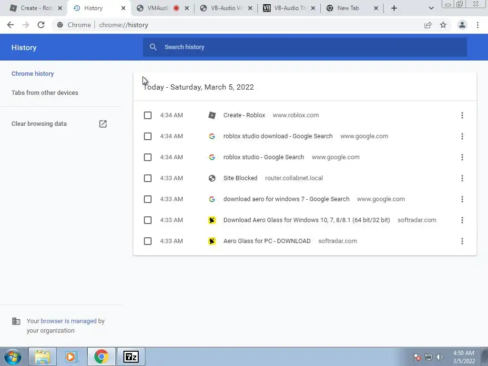
Task: Click the Google favicon next to roblox studio download
Action: click(212, 136)
